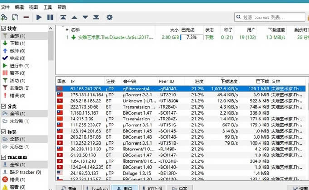This screenshot has width=309, height=190.
Task: Select the 未分类 (1) category
Action: pos(25,121)
